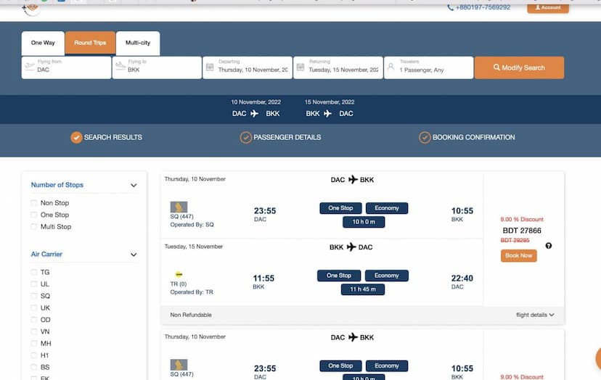
Task: Click the traveler person icon
Action: 391,67
